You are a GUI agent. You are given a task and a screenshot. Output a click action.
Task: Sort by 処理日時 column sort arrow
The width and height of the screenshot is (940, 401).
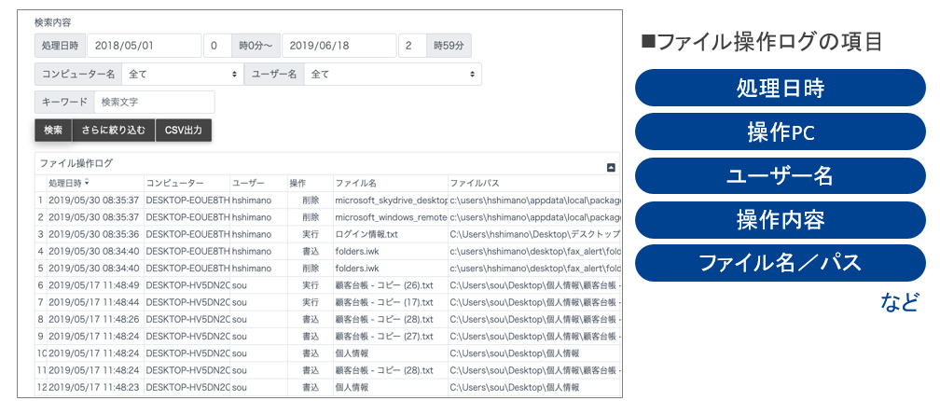[x=87, y=182]
